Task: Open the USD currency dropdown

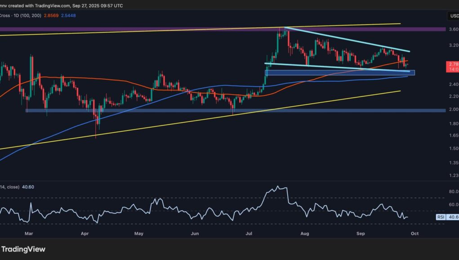Action: (453, 16)
